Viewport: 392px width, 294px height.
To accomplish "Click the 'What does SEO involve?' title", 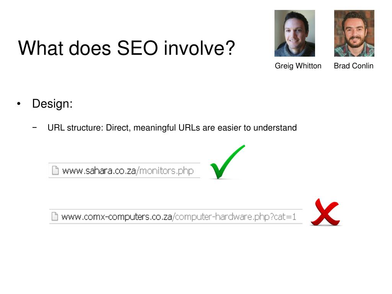I will 126,48.
